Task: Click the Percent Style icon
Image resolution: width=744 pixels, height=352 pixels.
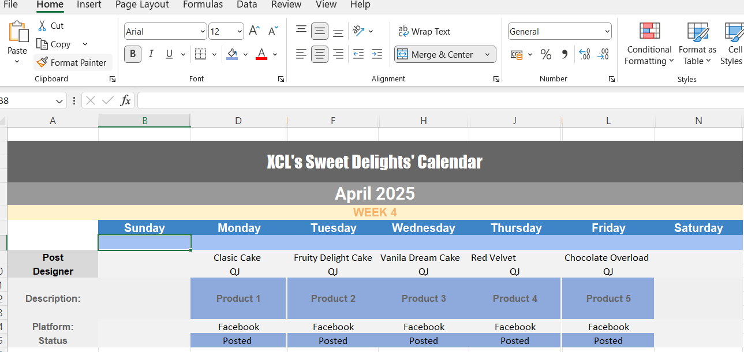Action: tap(545, 55)
